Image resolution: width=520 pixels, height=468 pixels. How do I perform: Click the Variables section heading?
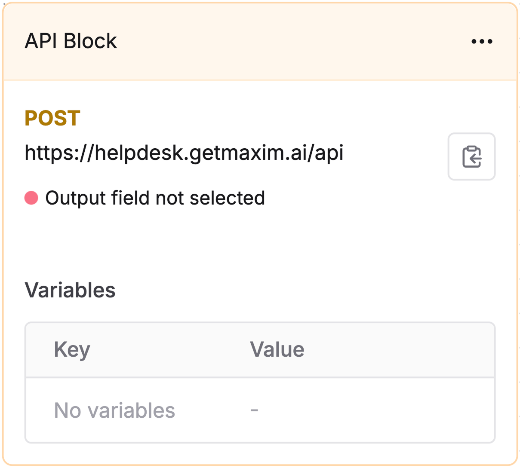pos(70,290)
